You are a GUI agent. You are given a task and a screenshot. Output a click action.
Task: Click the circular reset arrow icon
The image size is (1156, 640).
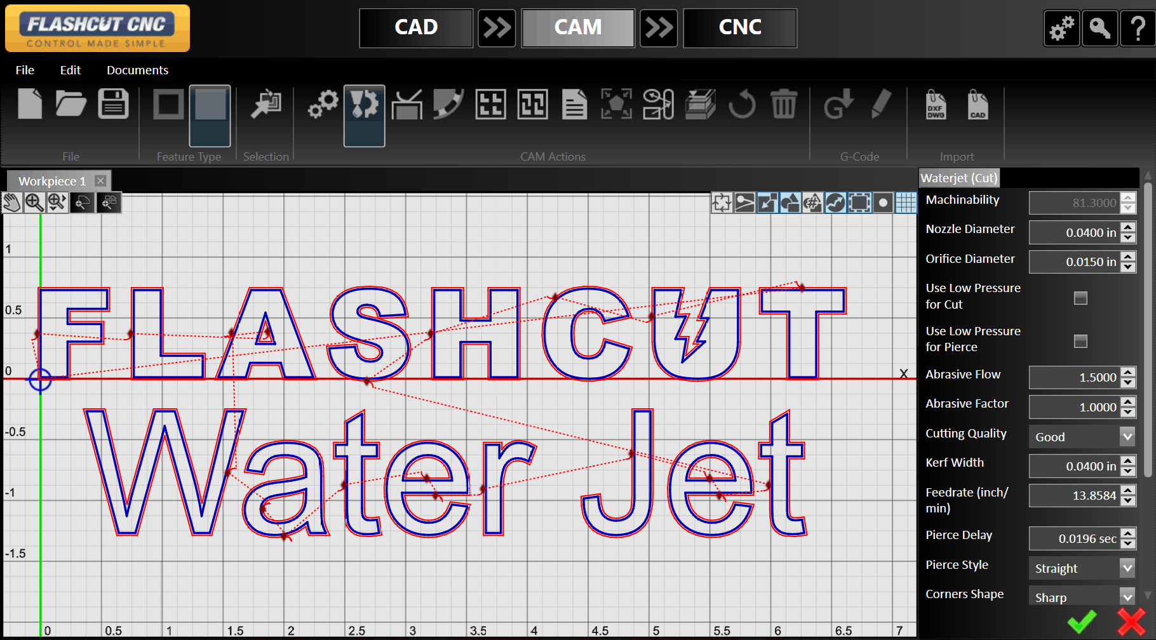pos(742,104)
